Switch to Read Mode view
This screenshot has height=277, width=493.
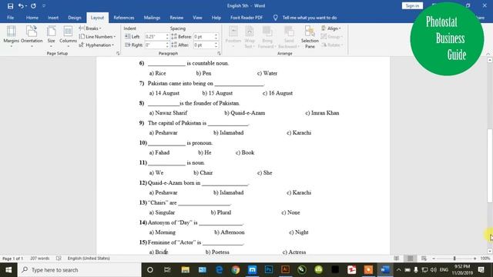[397, 259]
